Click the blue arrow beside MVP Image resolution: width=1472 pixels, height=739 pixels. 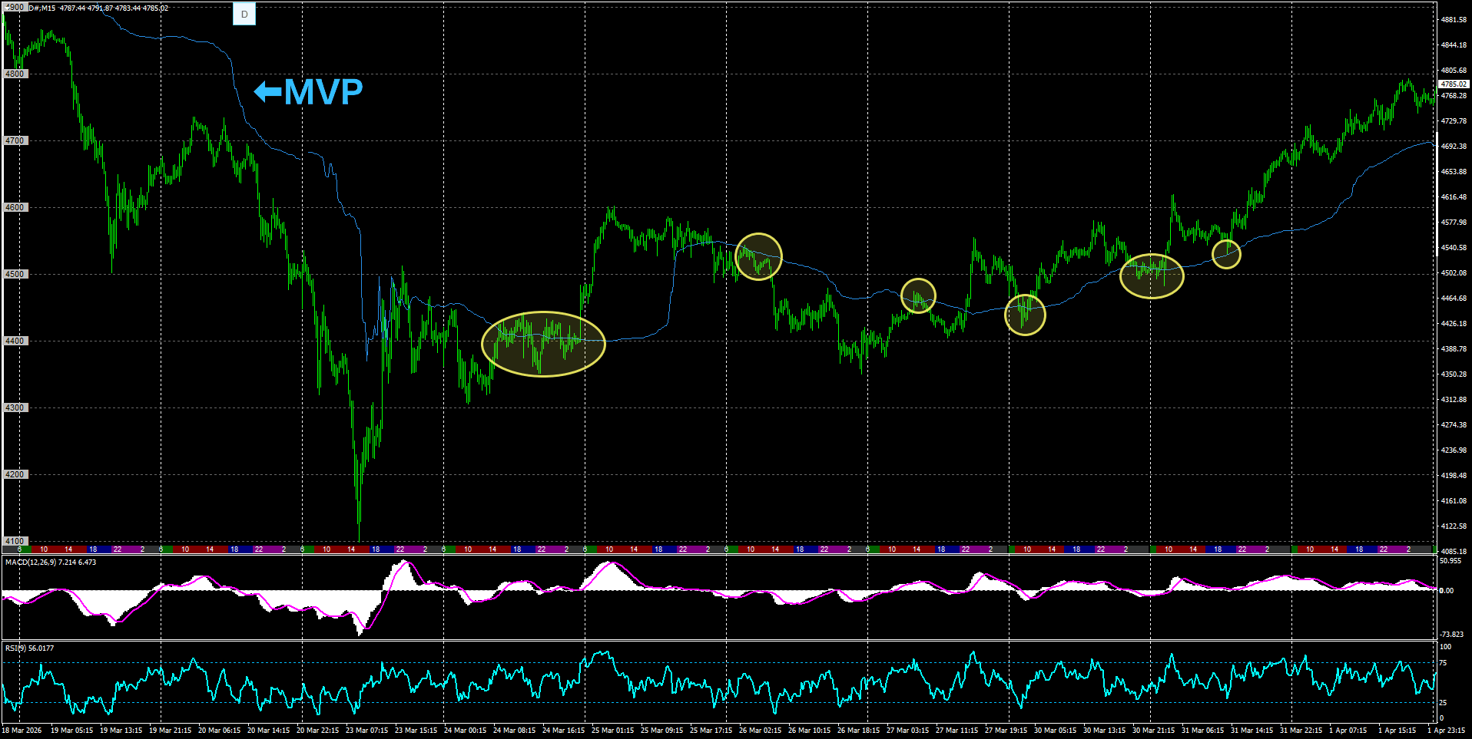point(267,92)
